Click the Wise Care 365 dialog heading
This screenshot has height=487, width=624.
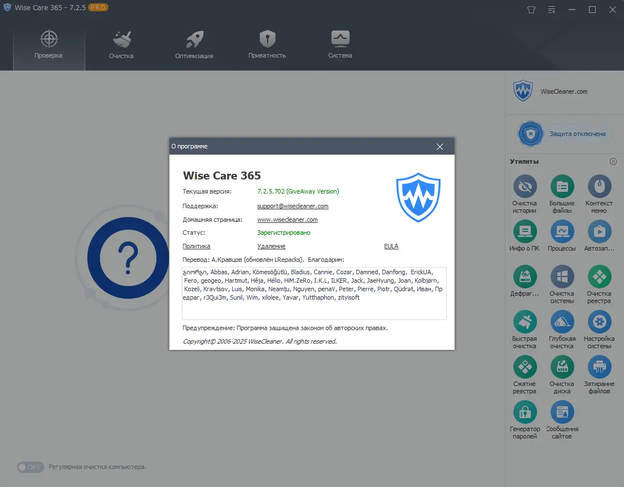[x=222, y=176]
